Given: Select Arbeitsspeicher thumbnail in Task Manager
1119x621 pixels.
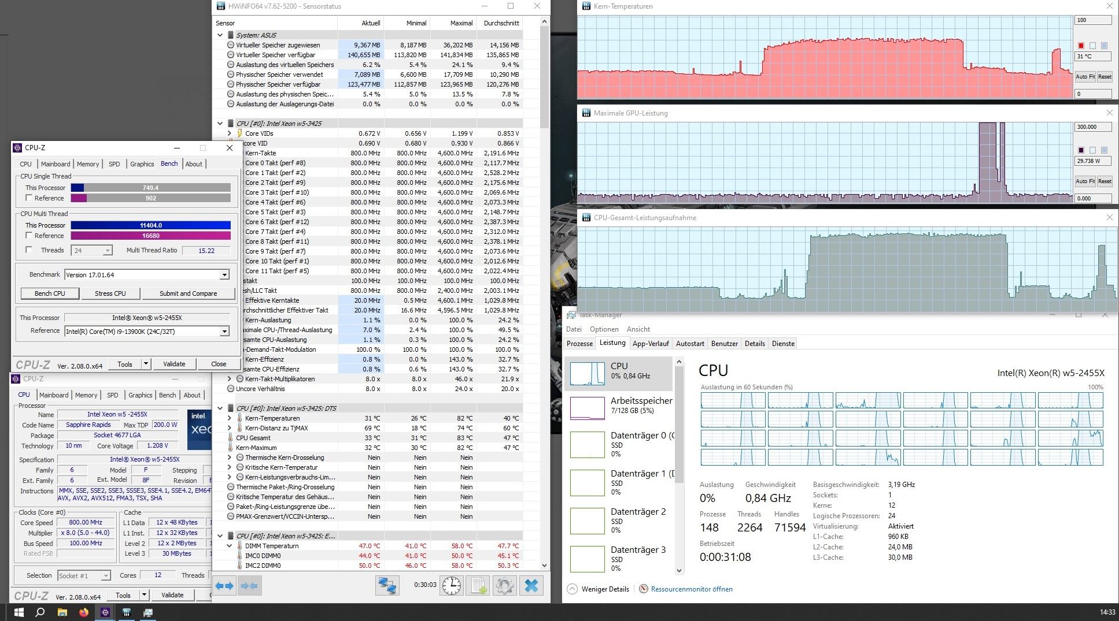Looking at the screenshot, I should pos(587,408).
